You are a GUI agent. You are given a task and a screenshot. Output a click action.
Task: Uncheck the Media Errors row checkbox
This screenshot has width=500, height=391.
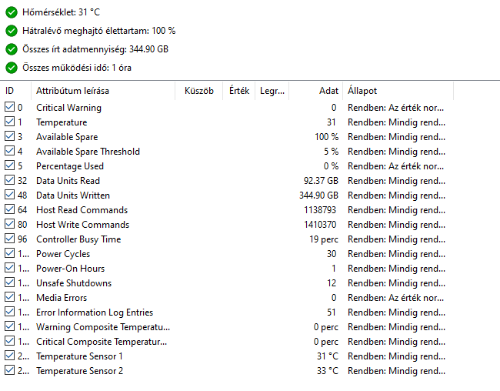click(x=9, y=298)
